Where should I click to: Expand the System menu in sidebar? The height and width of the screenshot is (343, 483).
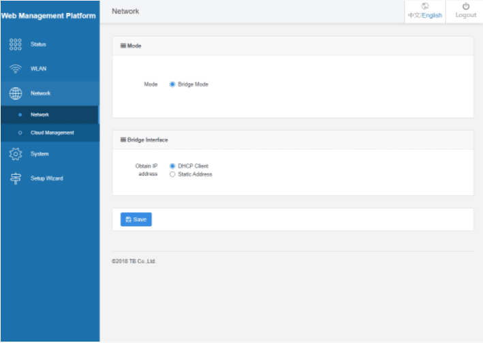[x=40, y=154]
